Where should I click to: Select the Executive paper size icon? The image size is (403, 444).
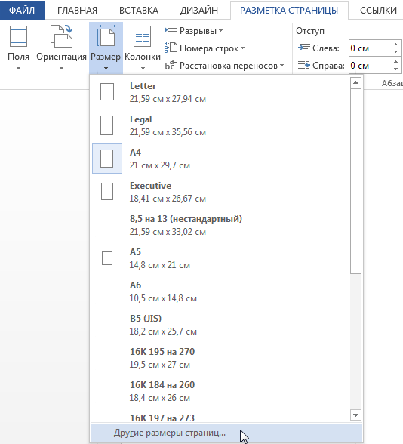(x=107, y=192)
